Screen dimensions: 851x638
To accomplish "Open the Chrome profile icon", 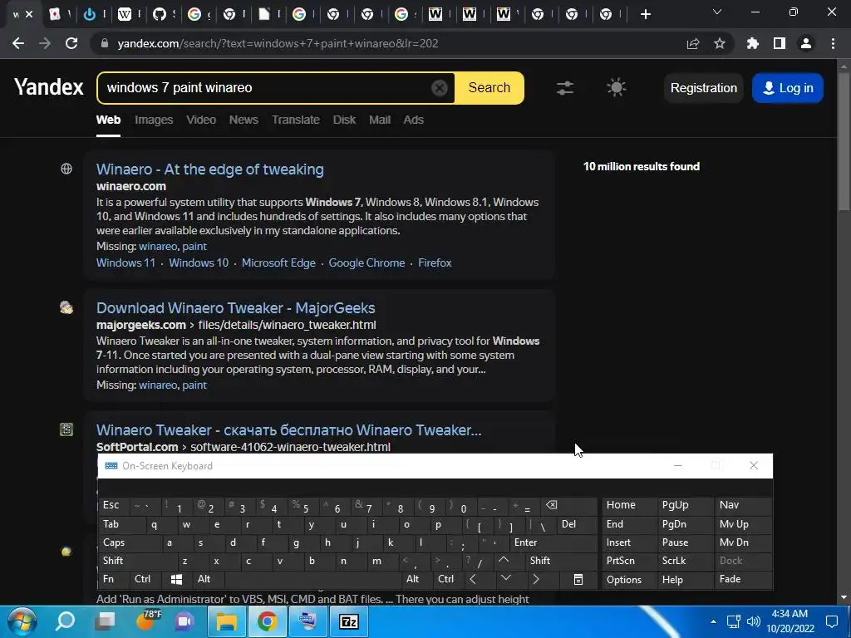I will (x=806, y=43).
